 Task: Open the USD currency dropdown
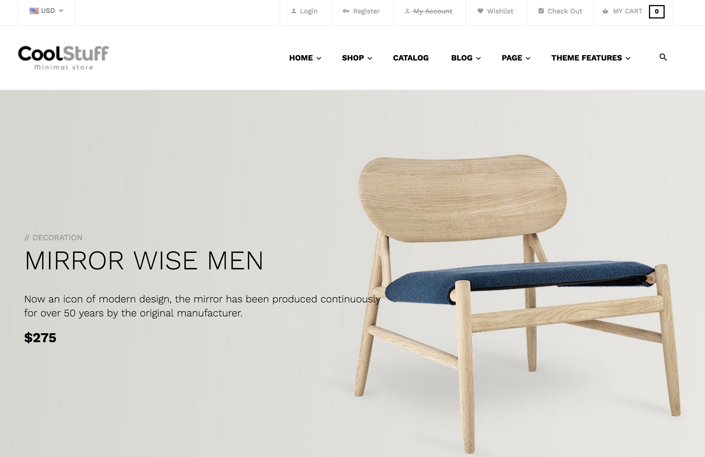click(47, 11)
